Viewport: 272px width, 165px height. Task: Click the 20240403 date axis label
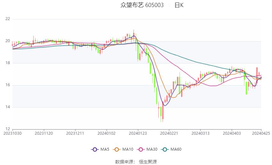(232, 133)
